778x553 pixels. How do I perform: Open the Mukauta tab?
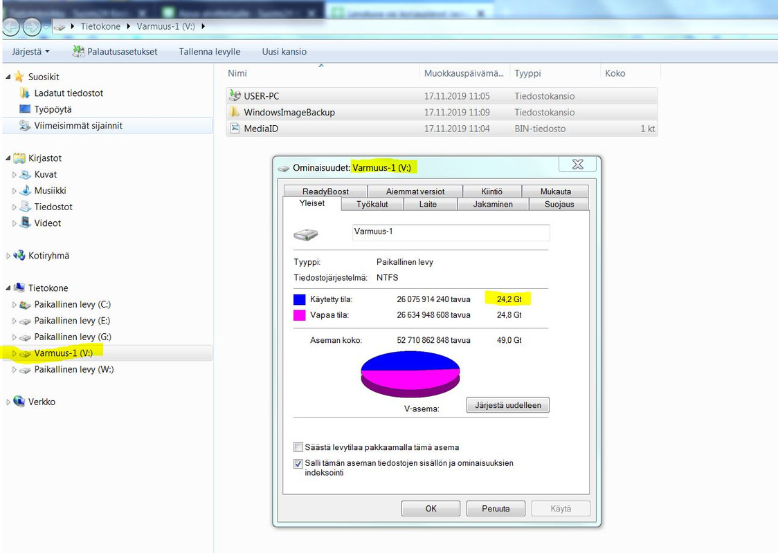coord(555,191)
